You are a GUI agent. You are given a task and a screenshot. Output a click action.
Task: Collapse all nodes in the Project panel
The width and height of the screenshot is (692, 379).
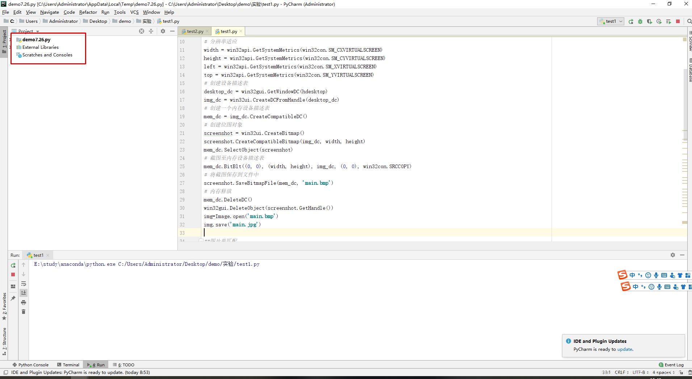(x=151, y=31)
